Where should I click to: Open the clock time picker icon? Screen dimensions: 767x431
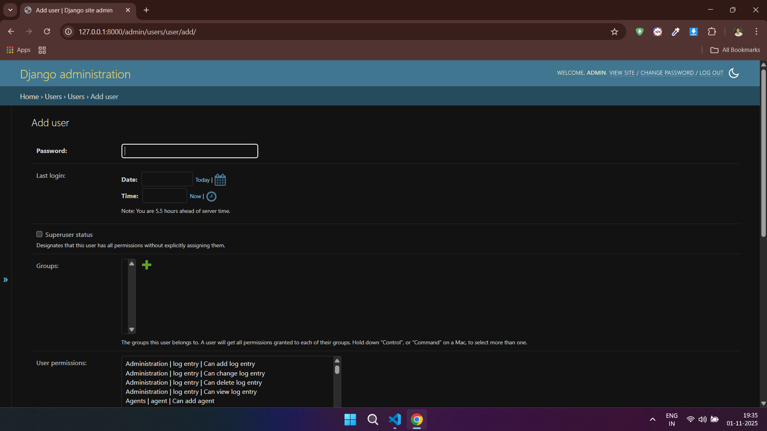(211, 197)
